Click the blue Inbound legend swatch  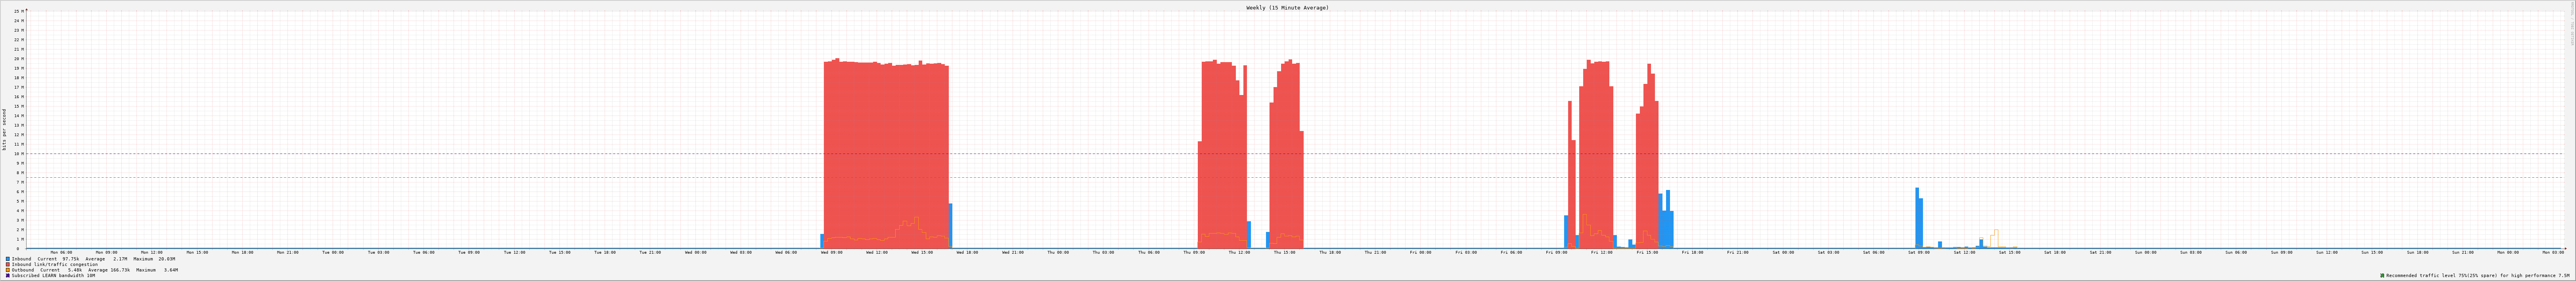[8, 259]
